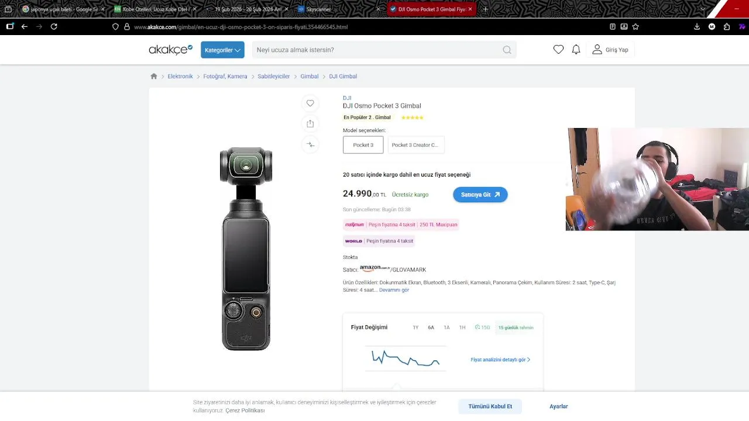Viewport: 749px width, 421px height.
Task: Open Fotoğraf, Kamera breadcrumb
Action: pyautogui.click(x=225, y=76)
